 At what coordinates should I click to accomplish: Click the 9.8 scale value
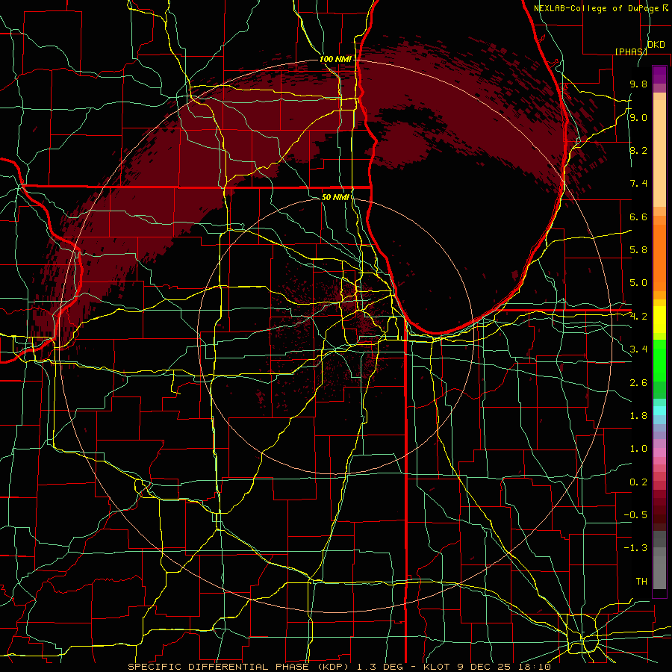tap(638, 84)
